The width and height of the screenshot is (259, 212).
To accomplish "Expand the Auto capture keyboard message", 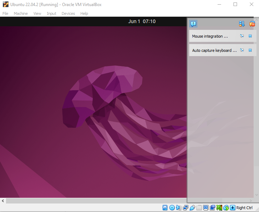I will (x=214, y=50).
